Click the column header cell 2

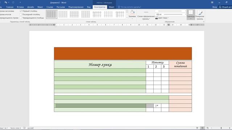coord(157,66)
